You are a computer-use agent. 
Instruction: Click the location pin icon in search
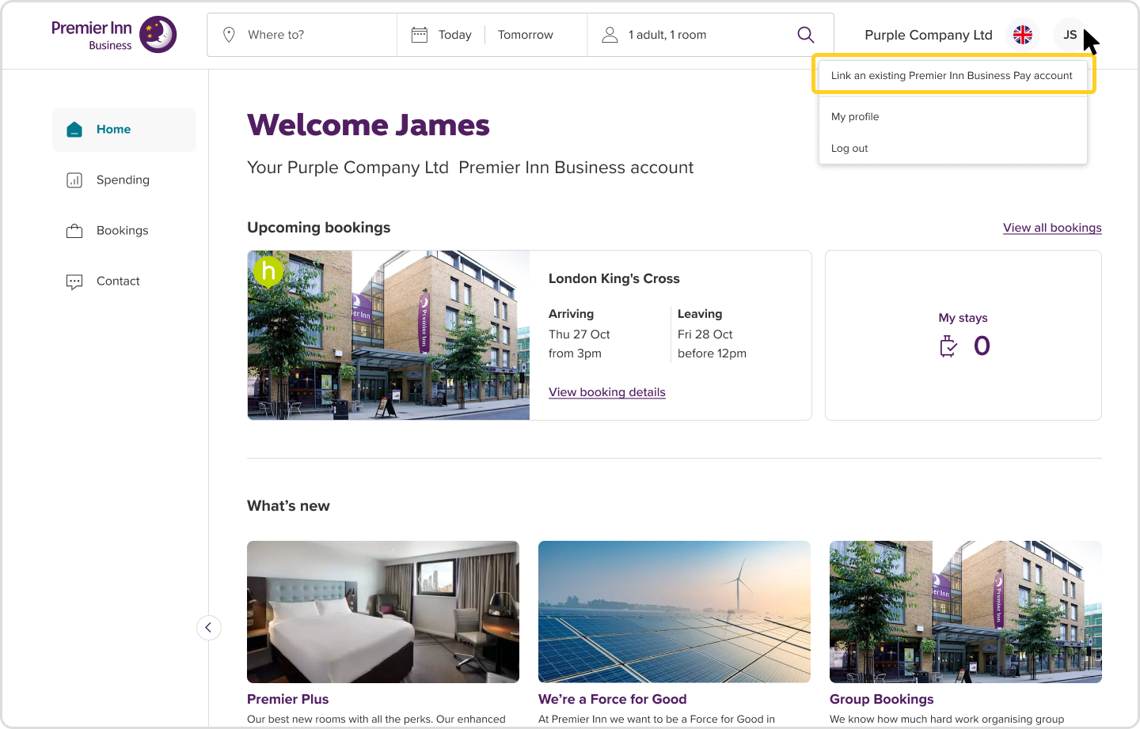click(229, 35)
